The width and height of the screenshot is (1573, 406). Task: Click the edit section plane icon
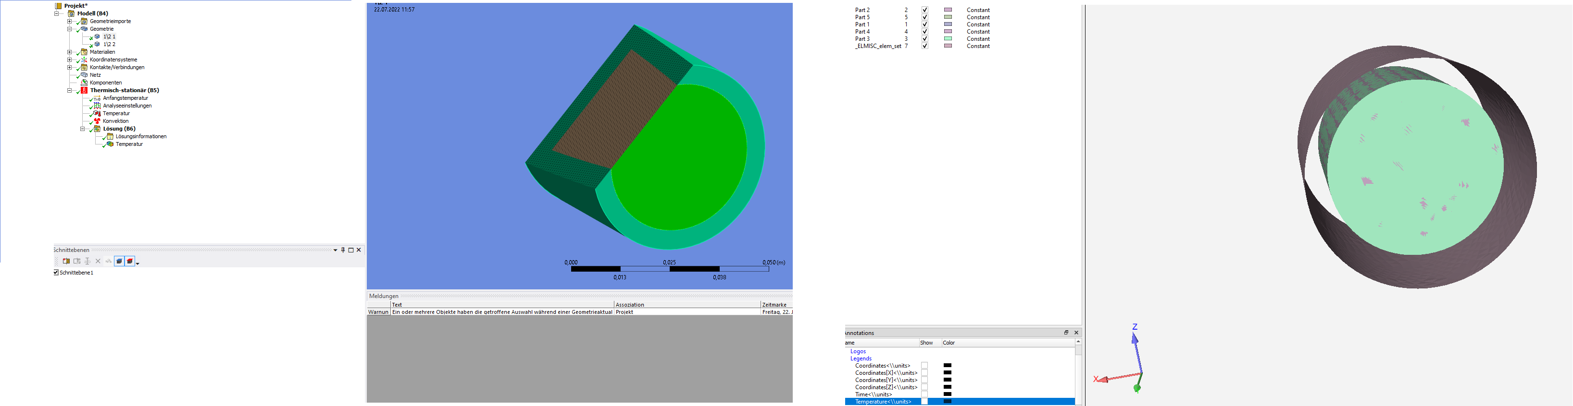pos(77,261)
